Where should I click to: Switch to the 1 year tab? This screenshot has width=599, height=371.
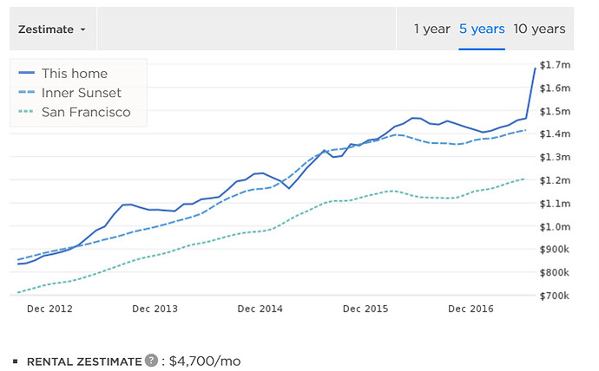click(432, 29)
